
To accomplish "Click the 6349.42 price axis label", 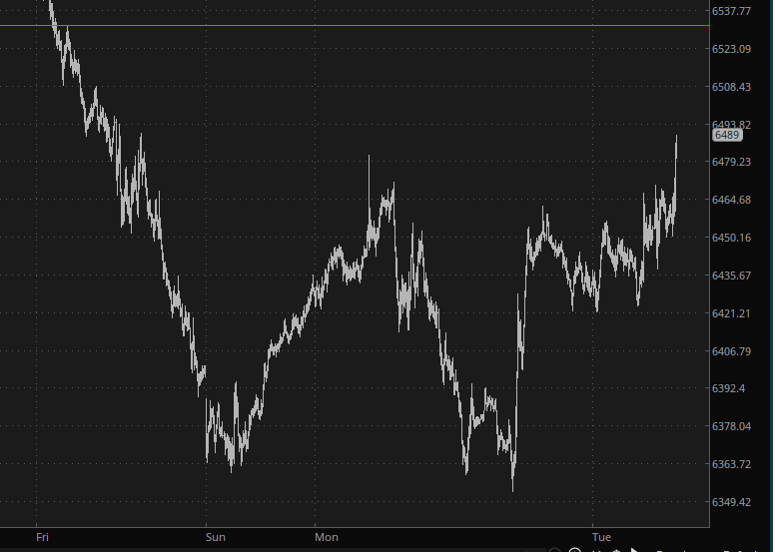I will click(x=731, y=502).
